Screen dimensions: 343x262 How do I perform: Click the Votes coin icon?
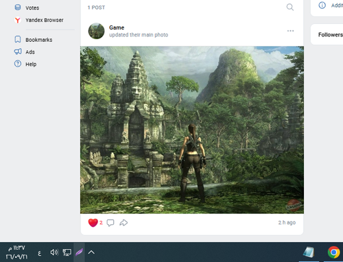coord(18,8)
